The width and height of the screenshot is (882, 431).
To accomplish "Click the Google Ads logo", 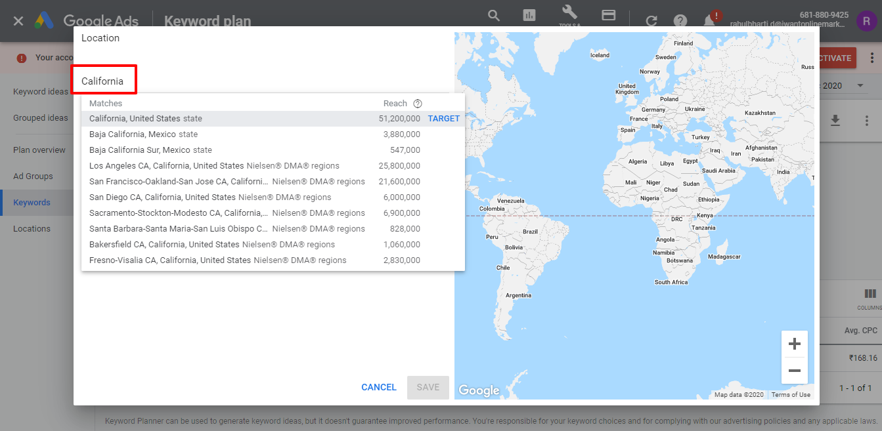I will coord(45,21).
